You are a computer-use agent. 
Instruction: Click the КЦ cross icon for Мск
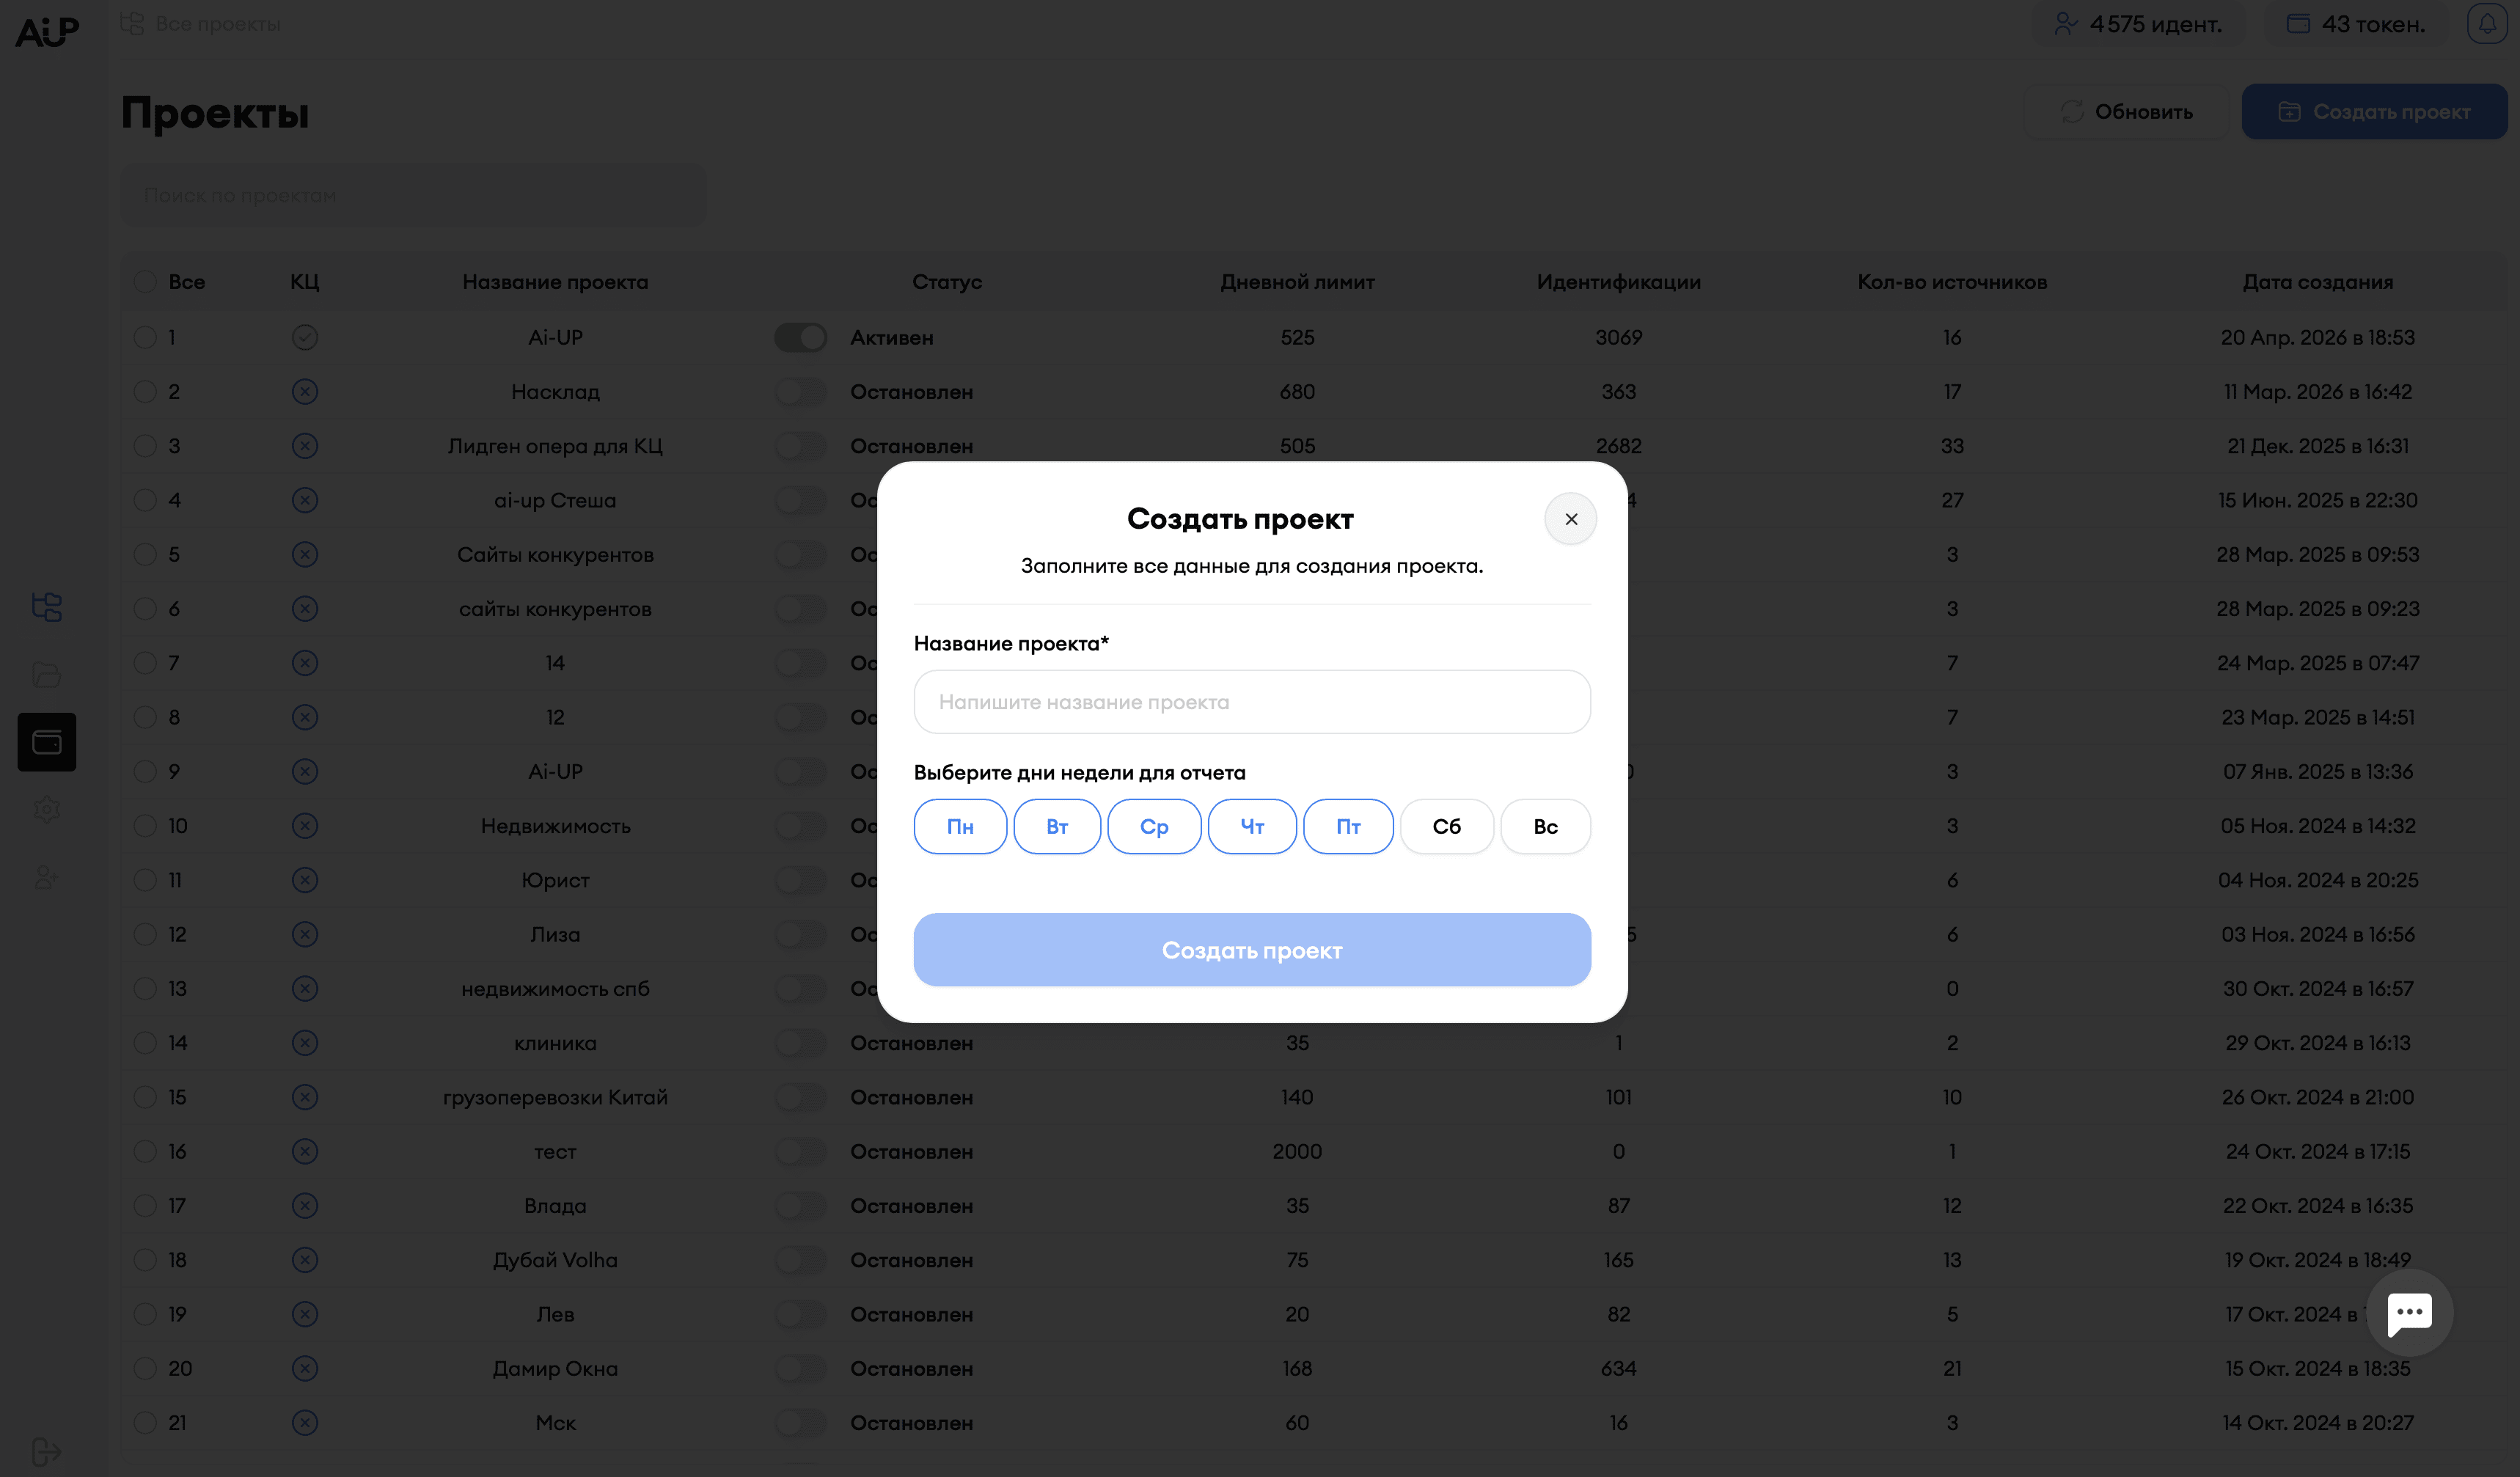(305, 1422)
